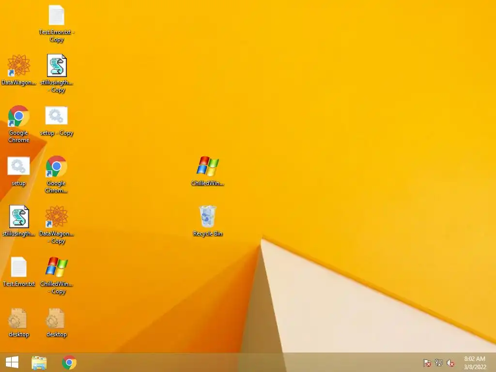Open the clock showing 8:02 AM

point(475,363)
